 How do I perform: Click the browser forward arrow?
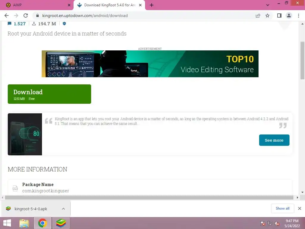click(16, 16)
